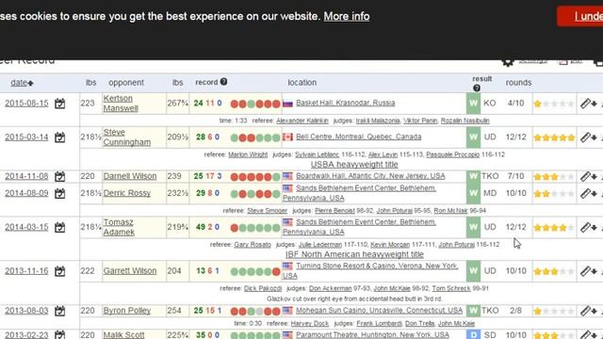Click star rating for Steve Cunningham bout
The height and width of the screenshot is (339, 603).
(554, 137)
